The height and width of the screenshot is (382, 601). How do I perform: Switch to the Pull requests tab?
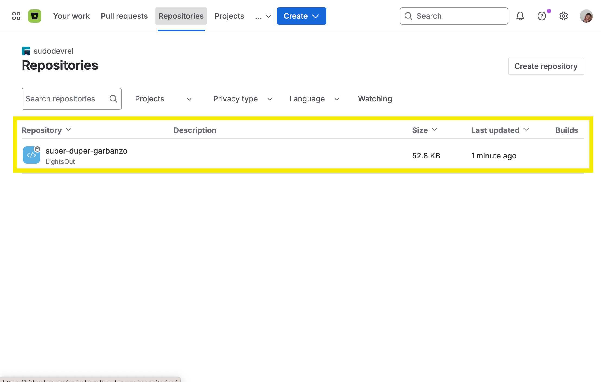click(124, 16)
